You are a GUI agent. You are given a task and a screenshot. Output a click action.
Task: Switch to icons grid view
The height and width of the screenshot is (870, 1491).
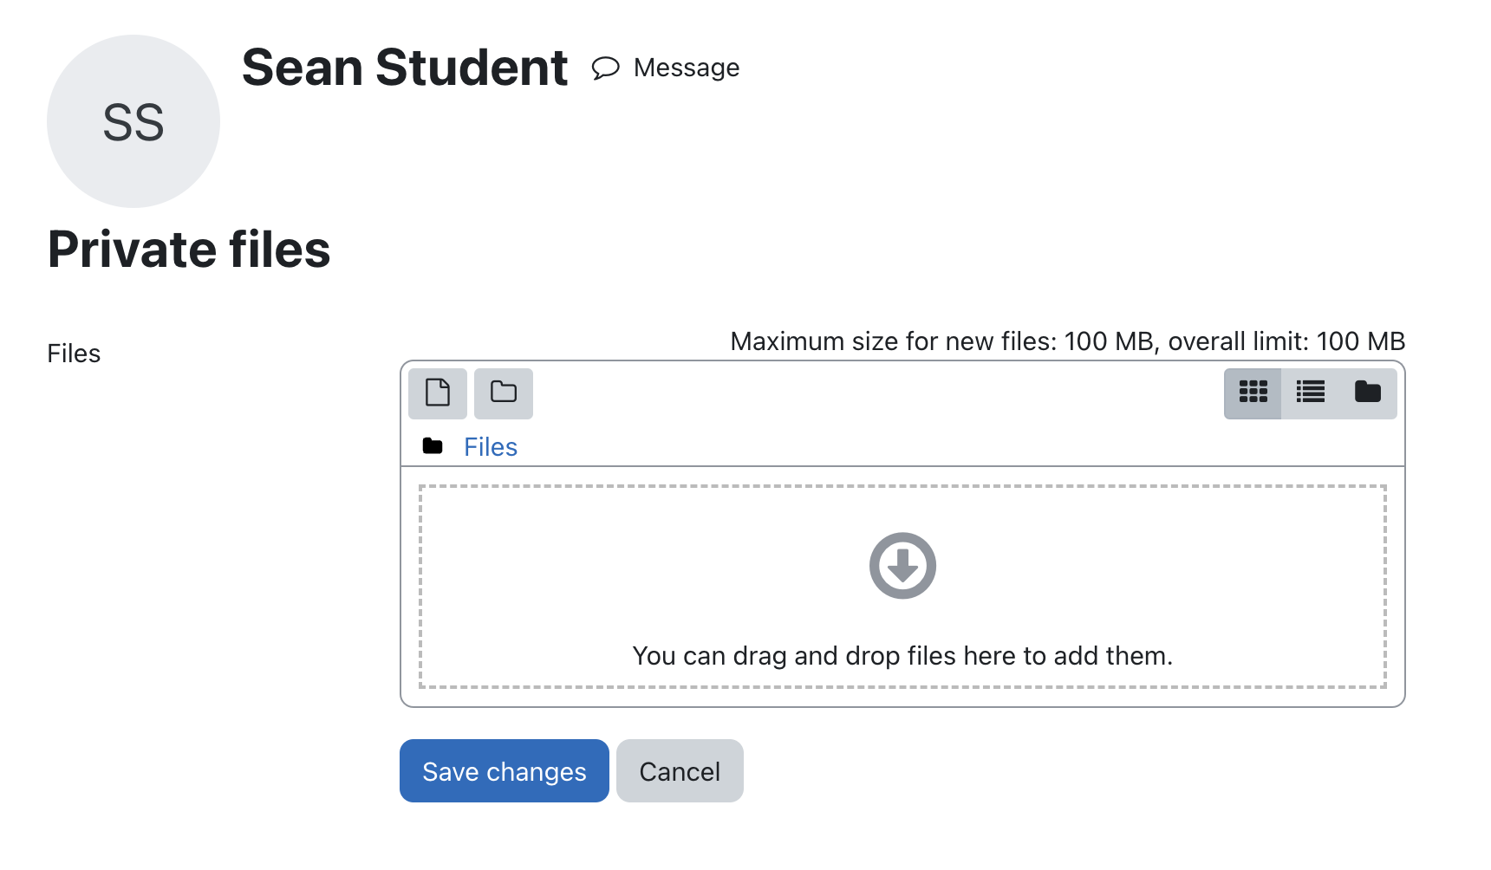pyautogui.click(x=1253, y=393)
